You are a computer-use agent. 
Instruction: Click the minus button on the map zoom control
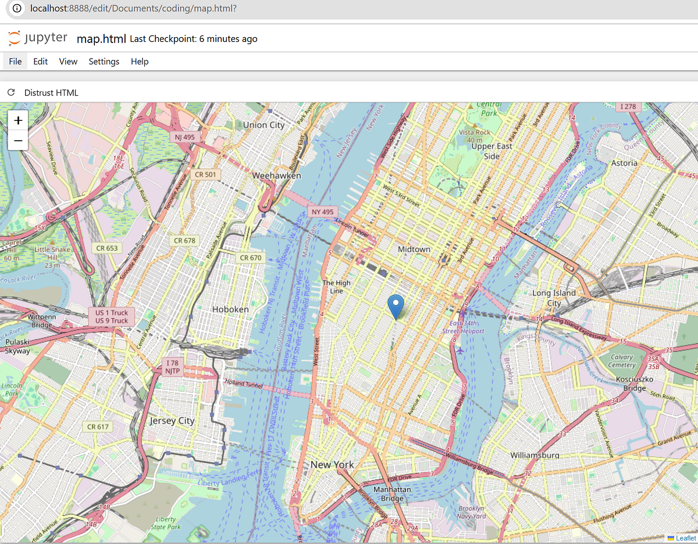(18, 140)
